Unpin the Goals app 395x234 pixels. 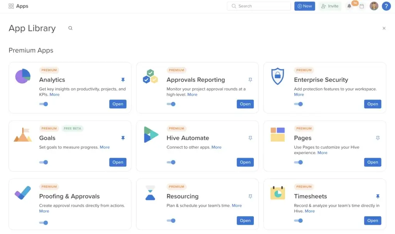[x=123, y=138]
